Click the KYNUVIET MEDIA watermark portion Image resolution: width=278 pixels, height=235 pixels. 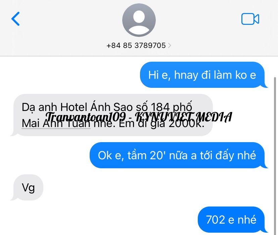click(184, 117)
